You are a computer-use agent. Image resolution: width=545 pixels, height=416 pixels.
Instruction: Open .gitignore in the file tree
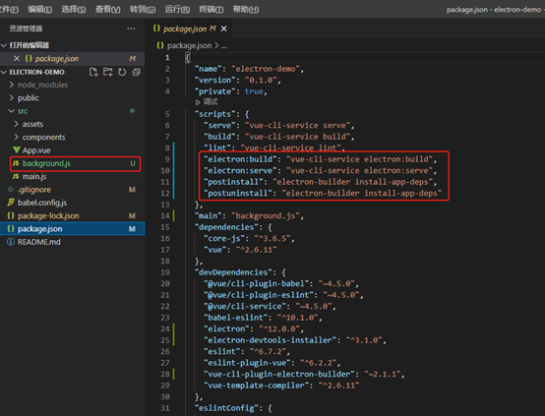(x=34, y=190)
